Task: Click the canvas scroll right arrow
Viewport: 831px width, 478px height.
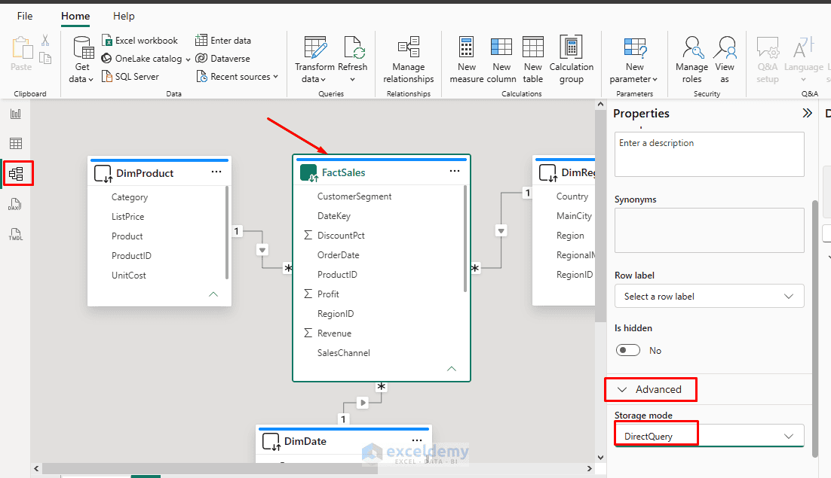Action: point(590,468)
